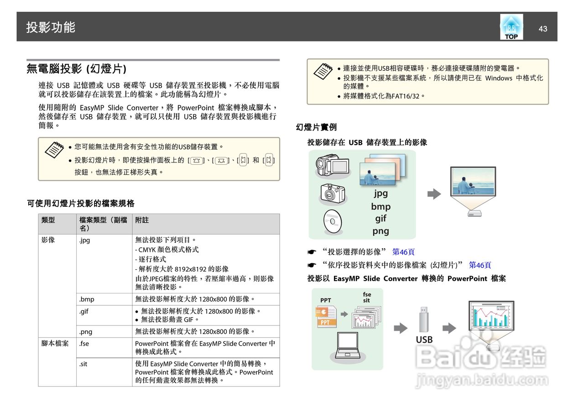Click the arrow between USB and chart screen
The image size is (584, 413).
click(449, 328)
